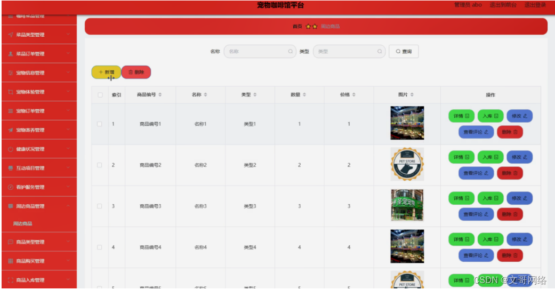Expand the 健康状况管理 chevron
This screenshot has width=555, height=290.
pos(68,149)
